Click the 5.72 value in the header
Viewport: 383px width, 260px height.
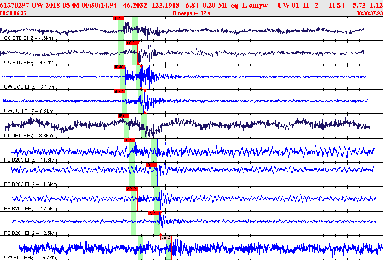(359, 5)
